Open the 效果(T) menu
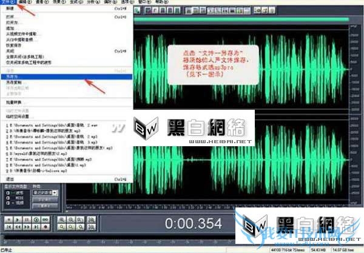Viewport: 364px width, 253px height. coord(59,2)
